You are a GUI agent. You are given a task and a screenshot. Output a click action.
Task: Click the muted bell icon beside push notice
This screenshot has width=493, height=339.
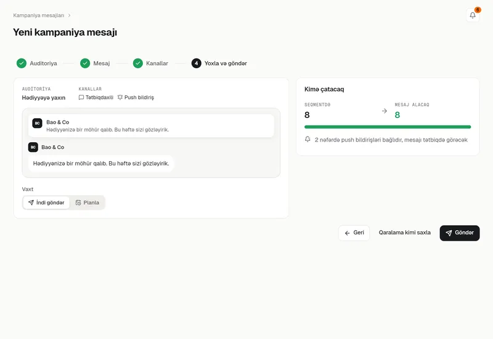click(x=308, y=139)
